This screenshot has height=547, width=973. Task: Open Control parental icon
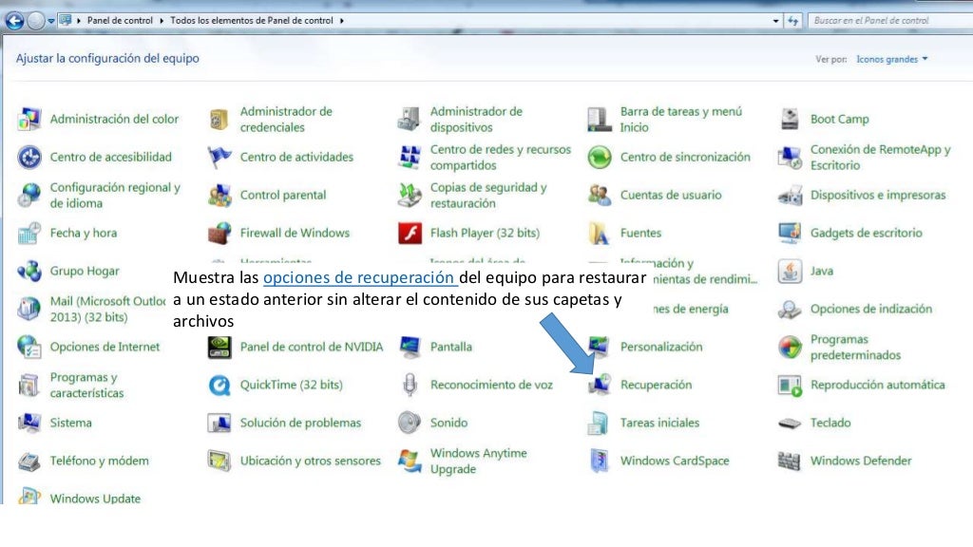219,196
